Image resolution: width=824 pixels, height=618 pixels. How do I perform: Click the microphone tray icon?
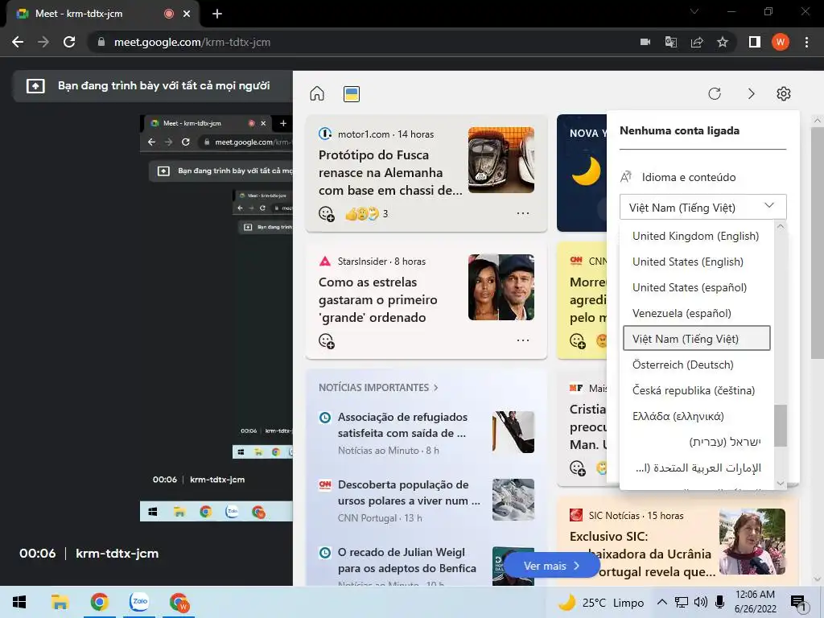click(x=720, y=602)
